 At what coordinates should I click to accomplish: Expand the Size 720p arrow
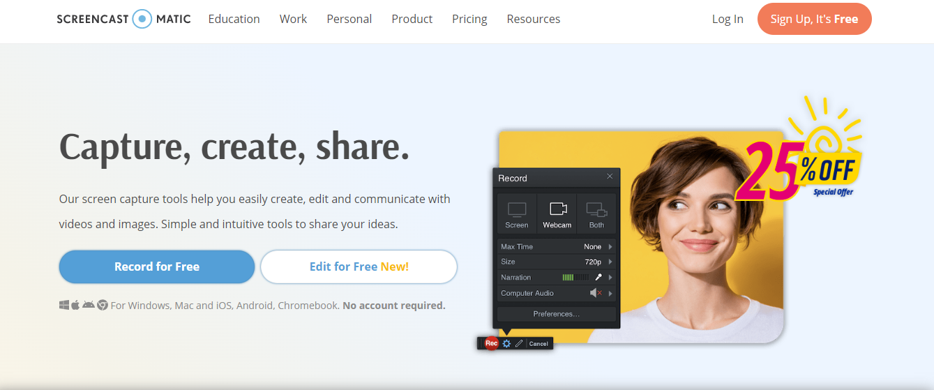pos(611,262)
